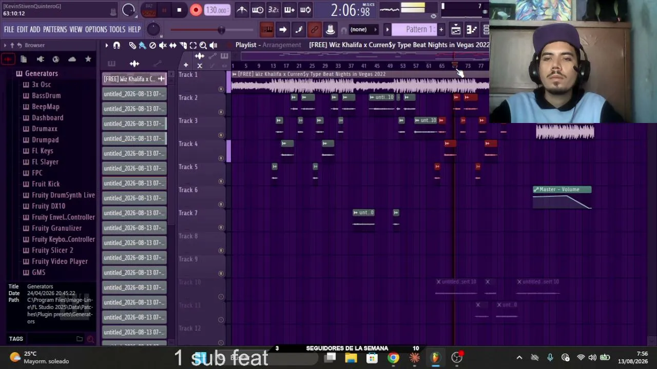Switch to FL Studio taskbar icon
Image resolution: width=657 pixels, height=369 pixels.
(435, 358)
